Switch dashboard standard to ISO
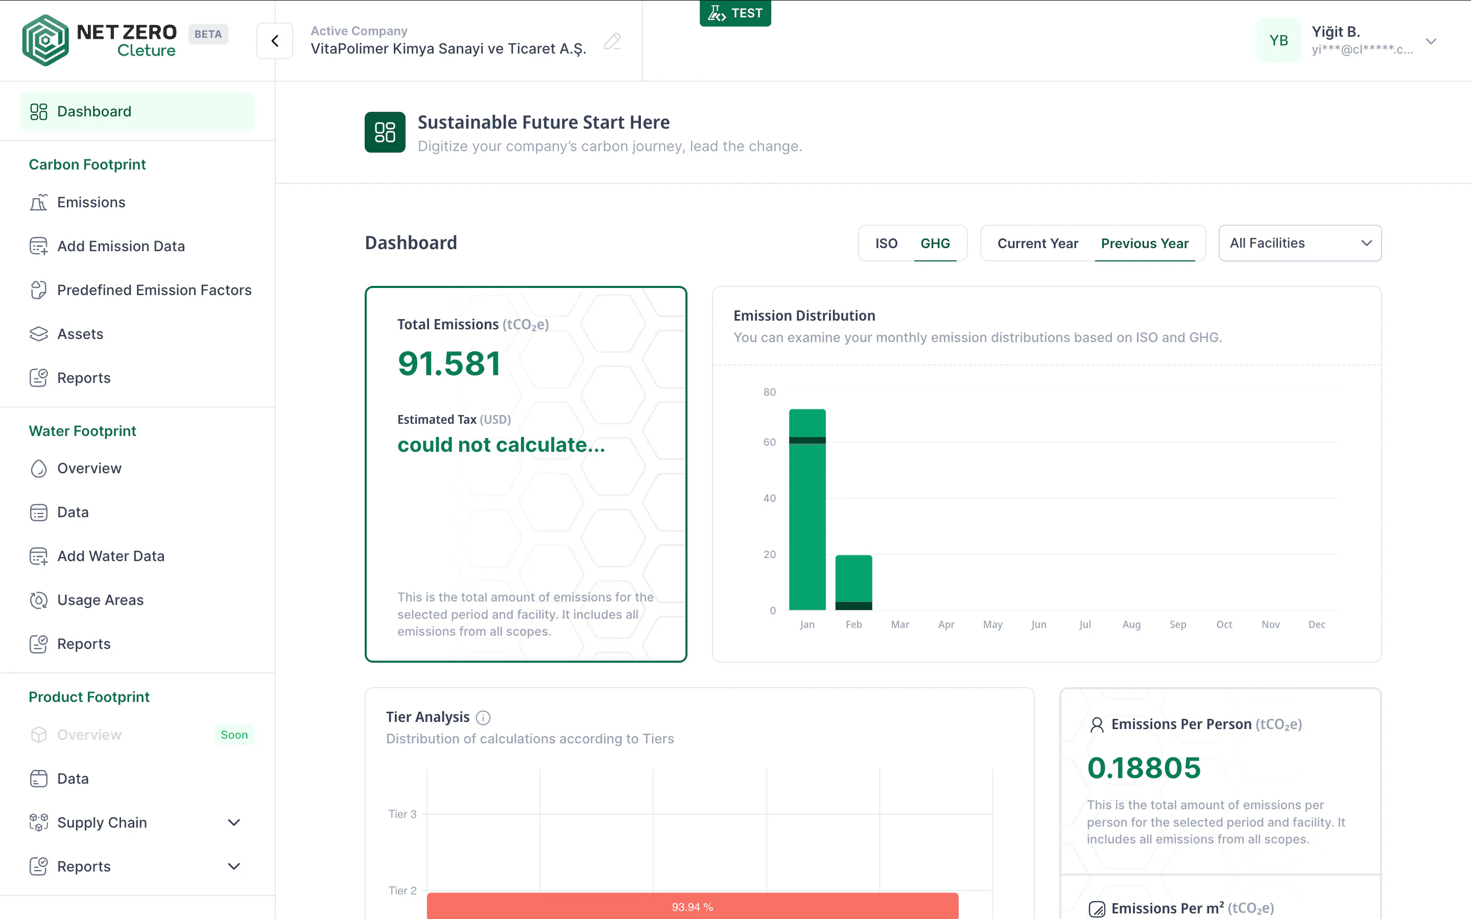Screen dimensions: 1471x919 886,243
